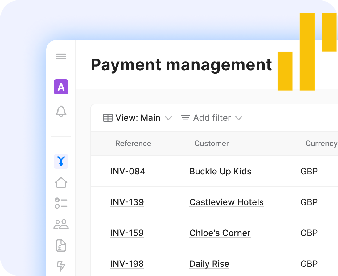The image size is (338, 276).
Task: Select the blue merge arrow sidebar icon
Action: 61,161
